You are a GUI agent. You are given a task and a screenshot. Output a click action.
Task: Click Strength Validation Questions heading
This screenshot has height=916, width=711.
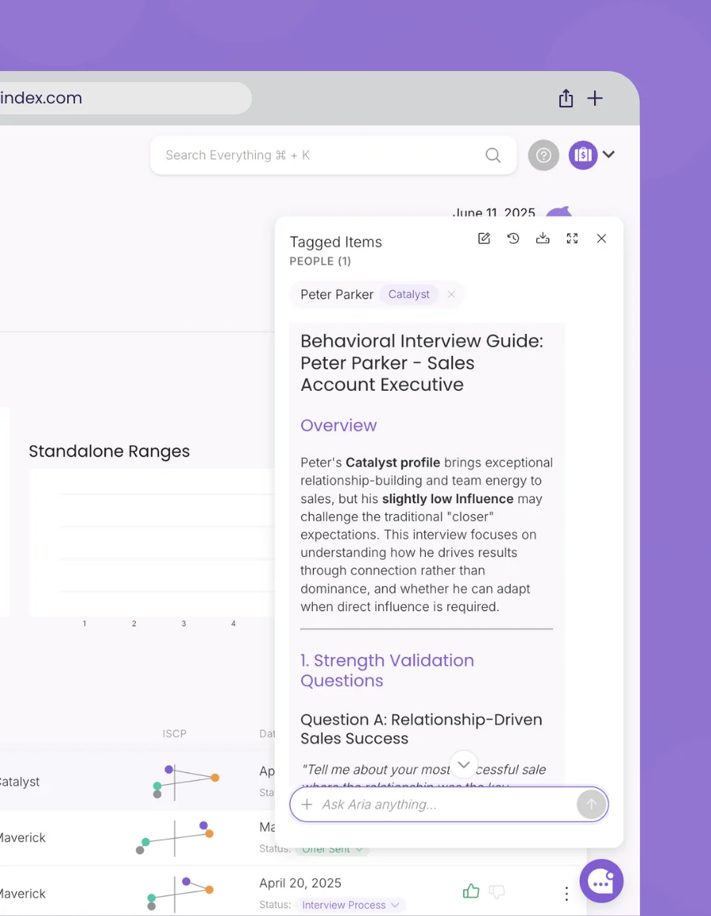pos(387,670)
